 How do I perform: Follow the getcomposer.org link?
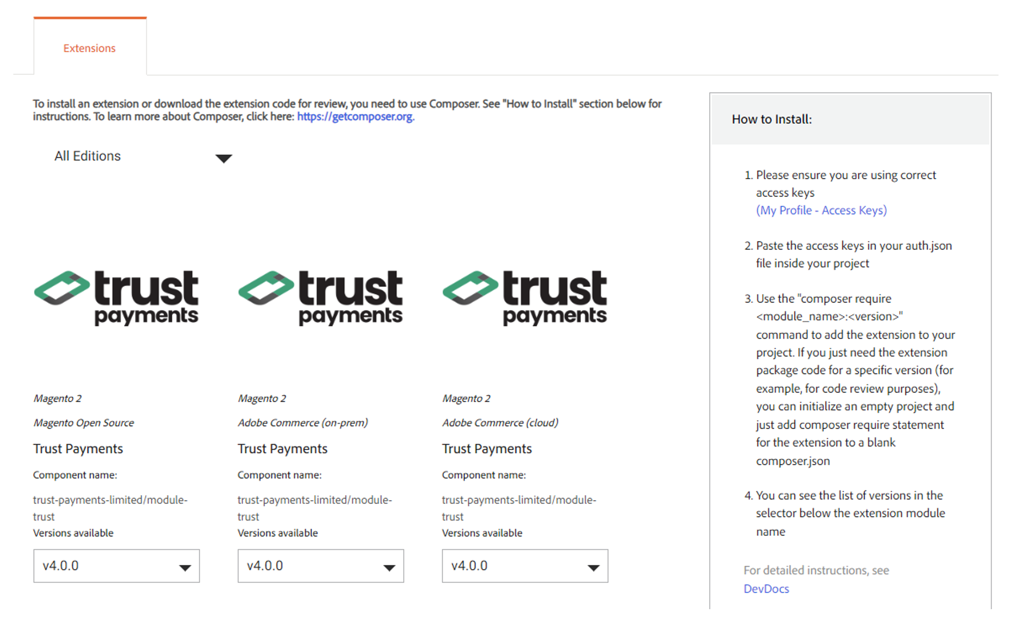click(356, 117)
